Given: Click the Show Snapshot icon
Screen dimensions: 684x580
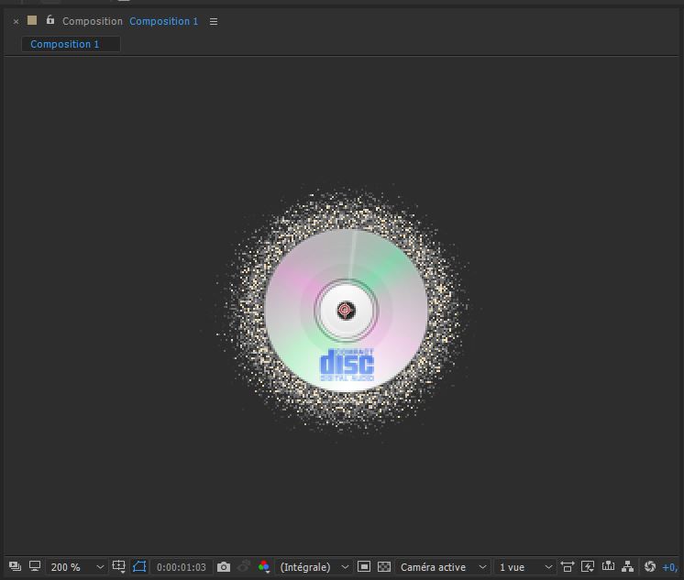Looking at the screenshot, I should tap(244, 566).
